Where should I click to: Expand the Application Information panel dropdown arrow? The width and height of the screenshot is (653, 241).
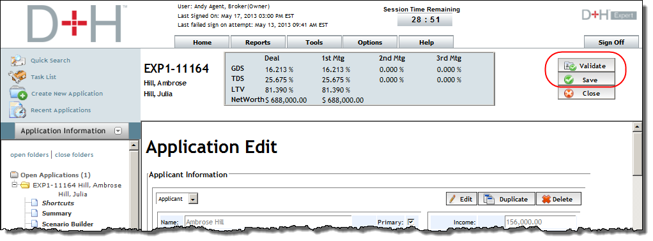click(118, 131)
